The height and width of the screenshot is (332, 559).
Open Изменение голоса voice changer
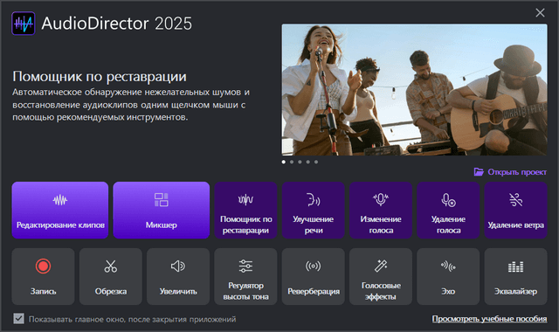coord(381,210)
